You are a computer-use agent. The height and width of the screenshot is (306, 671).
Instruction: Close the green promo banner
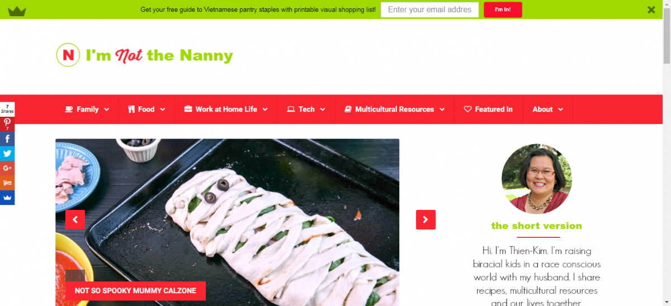pyautogui.click(x=651, y=9)
